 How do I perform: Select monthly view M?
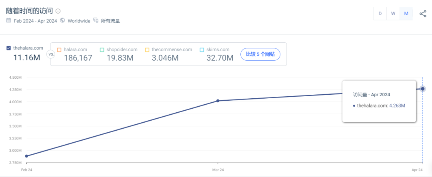coord(406,14)
